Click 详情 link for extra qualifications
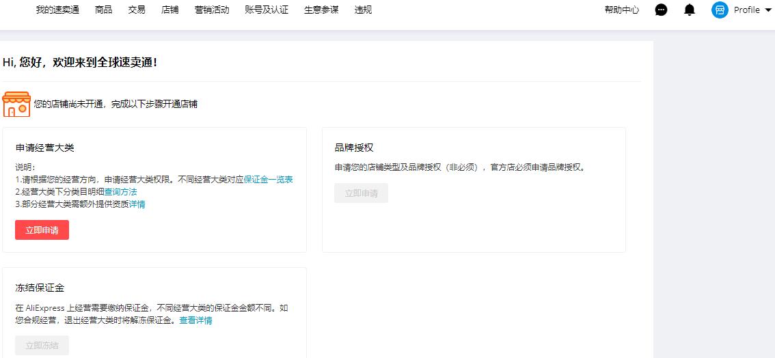Image resolution: width=775 pixels, height=358 pixels. (137, 204)
